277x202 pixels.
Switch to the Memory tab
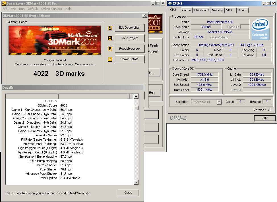[x=217, y=10]
